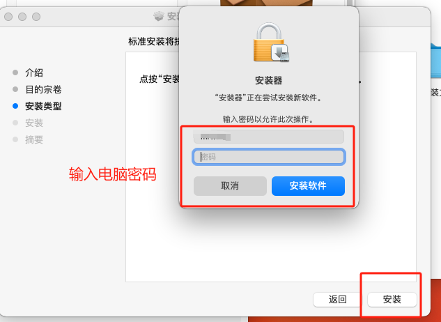Click the gold padlock installer icon
Image resolution: width=441 pixels, height=322 pixels.
272,43
